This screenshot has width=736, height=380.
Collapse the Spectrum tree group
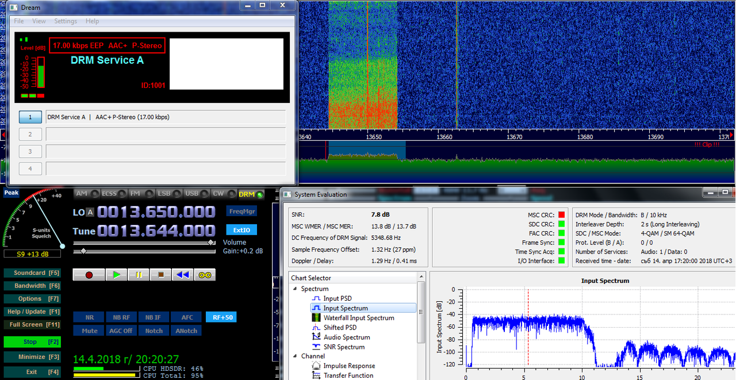[x=296, y=289]
